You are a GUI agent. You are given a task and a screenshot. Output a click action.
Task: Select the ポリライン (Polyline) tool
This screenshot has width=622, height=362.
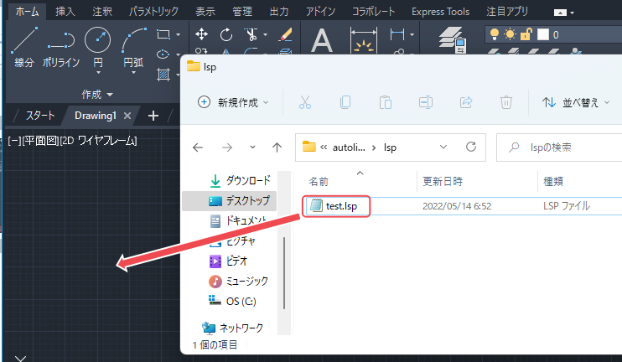click(60, 46)
